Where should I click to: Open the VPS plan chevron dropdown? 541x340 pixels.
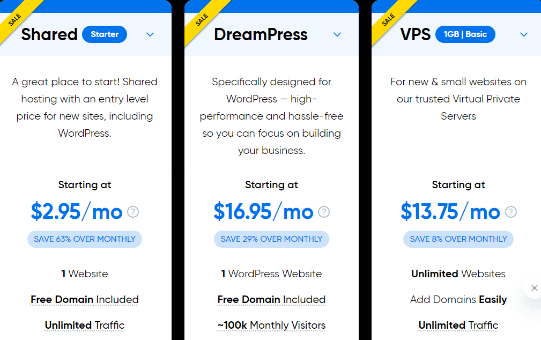[x=524, y=35]
